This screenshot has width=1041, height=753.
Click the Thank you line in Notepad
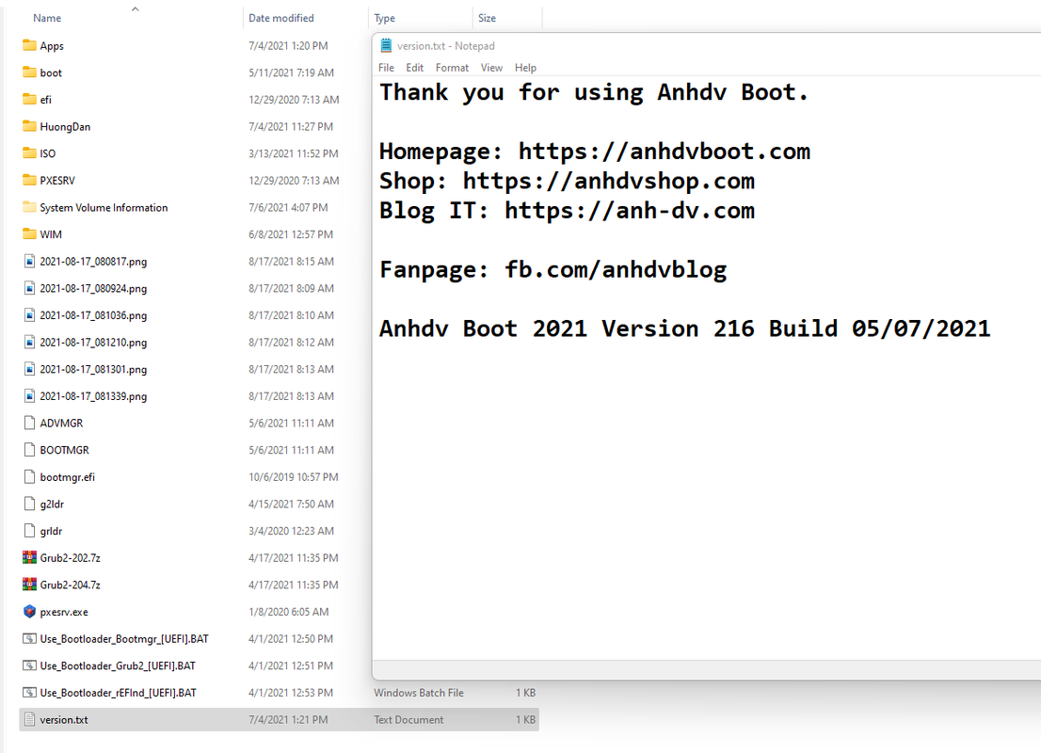pyautogui.click(x=594, y=92)
